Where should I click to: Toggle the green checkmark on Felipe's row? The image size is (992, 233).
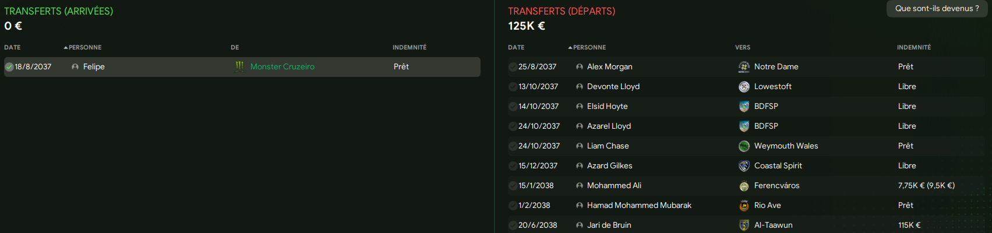pos(9,67)
